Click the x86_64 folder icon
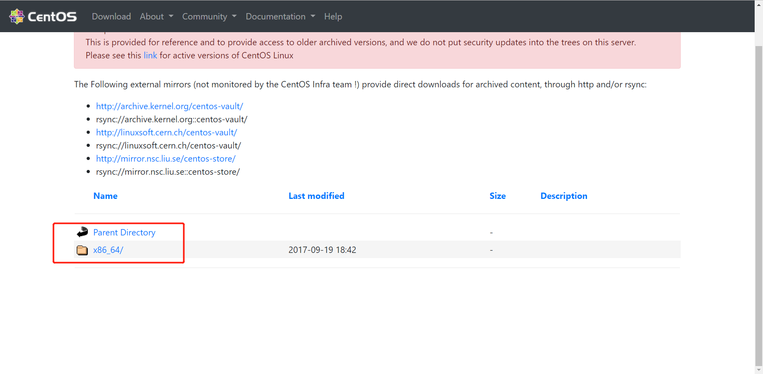The width and height of the screenshot is (763, 374). [82, 250]
